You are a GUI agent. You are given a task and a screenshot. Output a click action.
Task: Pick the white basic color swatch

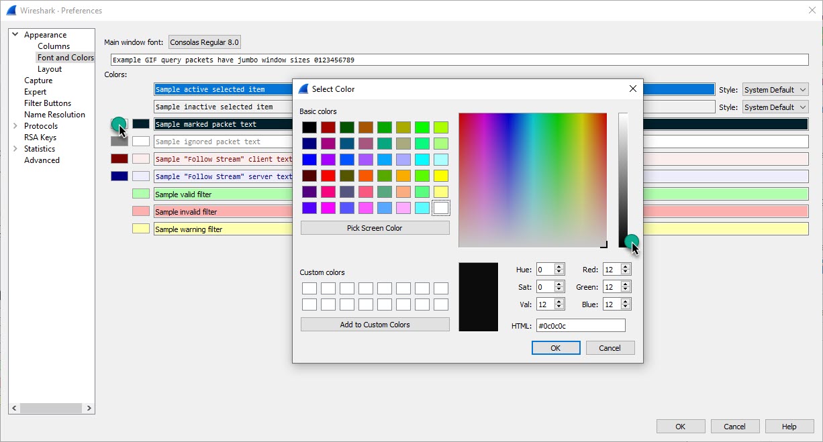(440, 208)
